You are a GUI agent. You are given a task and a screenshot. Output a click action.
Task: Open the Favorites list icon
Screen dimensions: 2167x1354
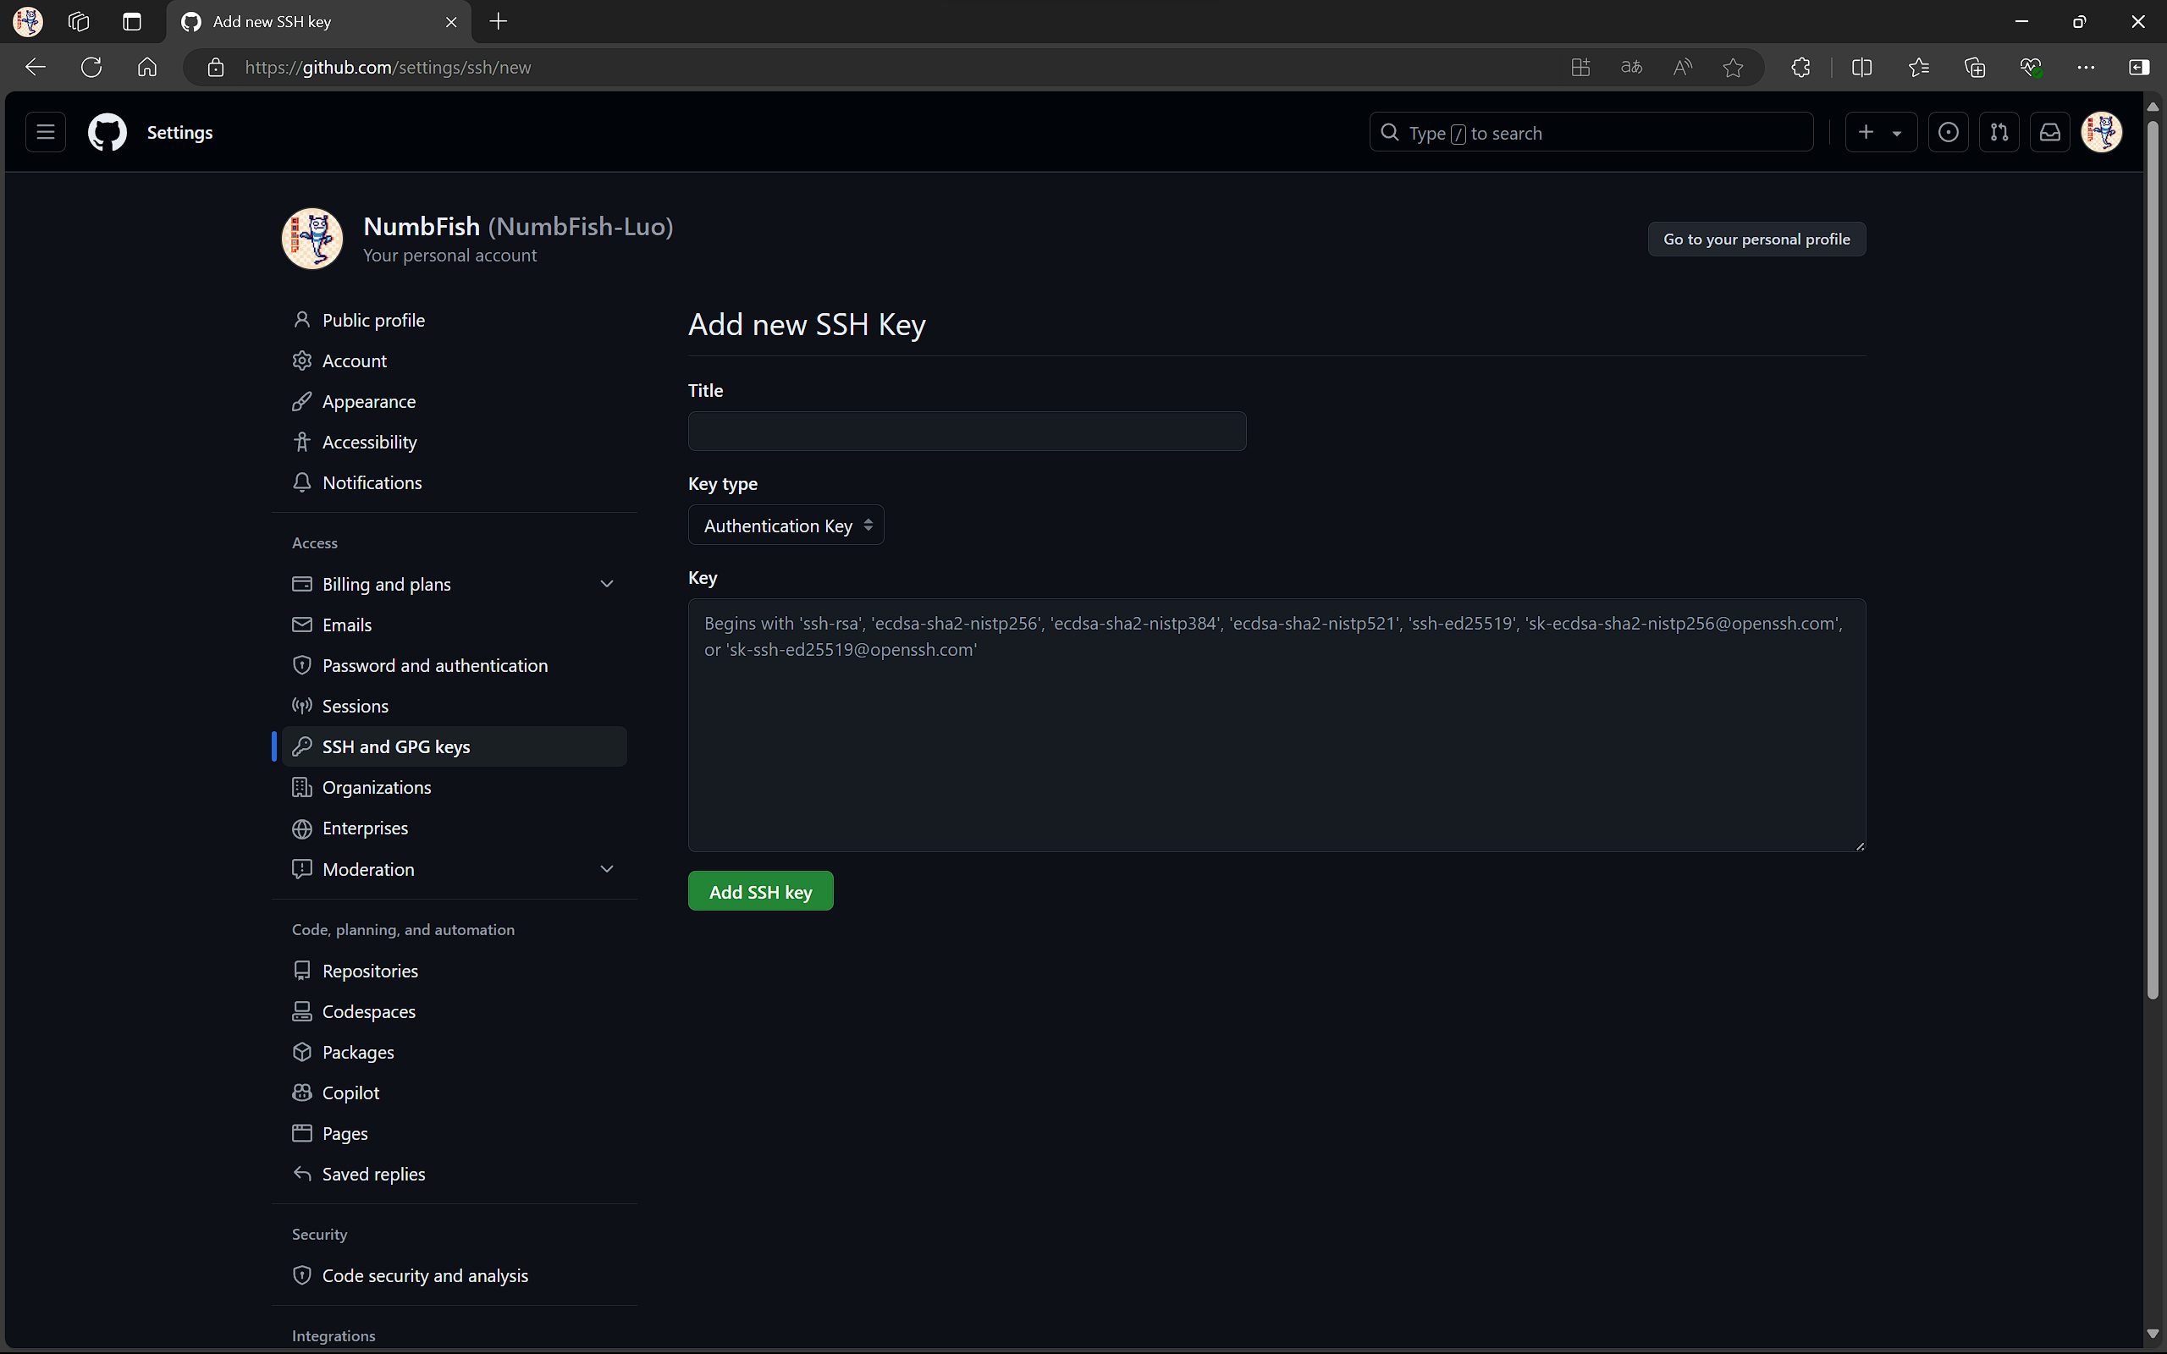(1918, 67)
